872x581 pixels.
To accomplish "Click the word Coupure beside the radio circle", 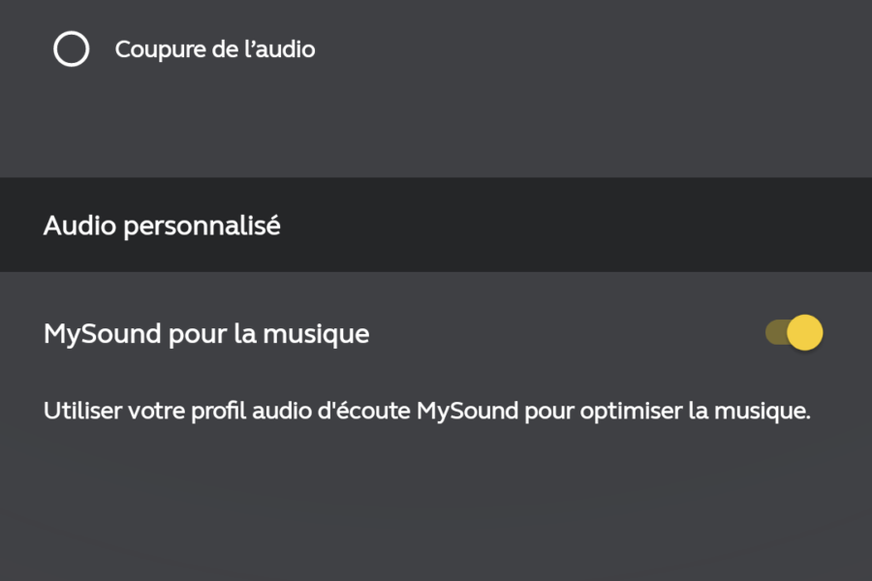I will tap(160, 50).
